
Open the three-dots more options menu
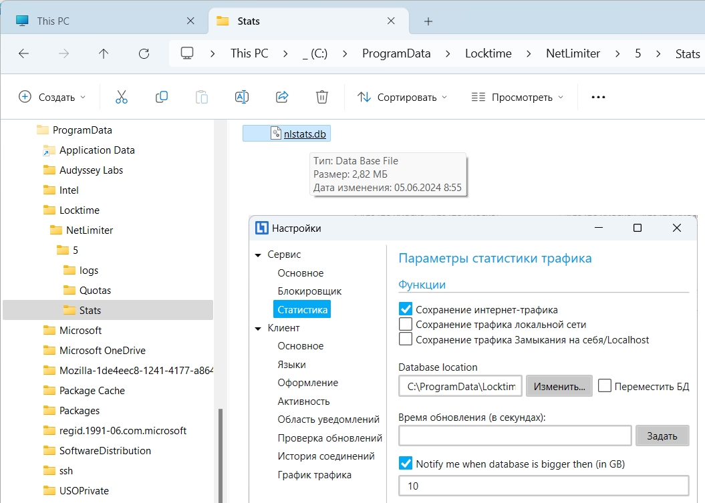(598, 97)
